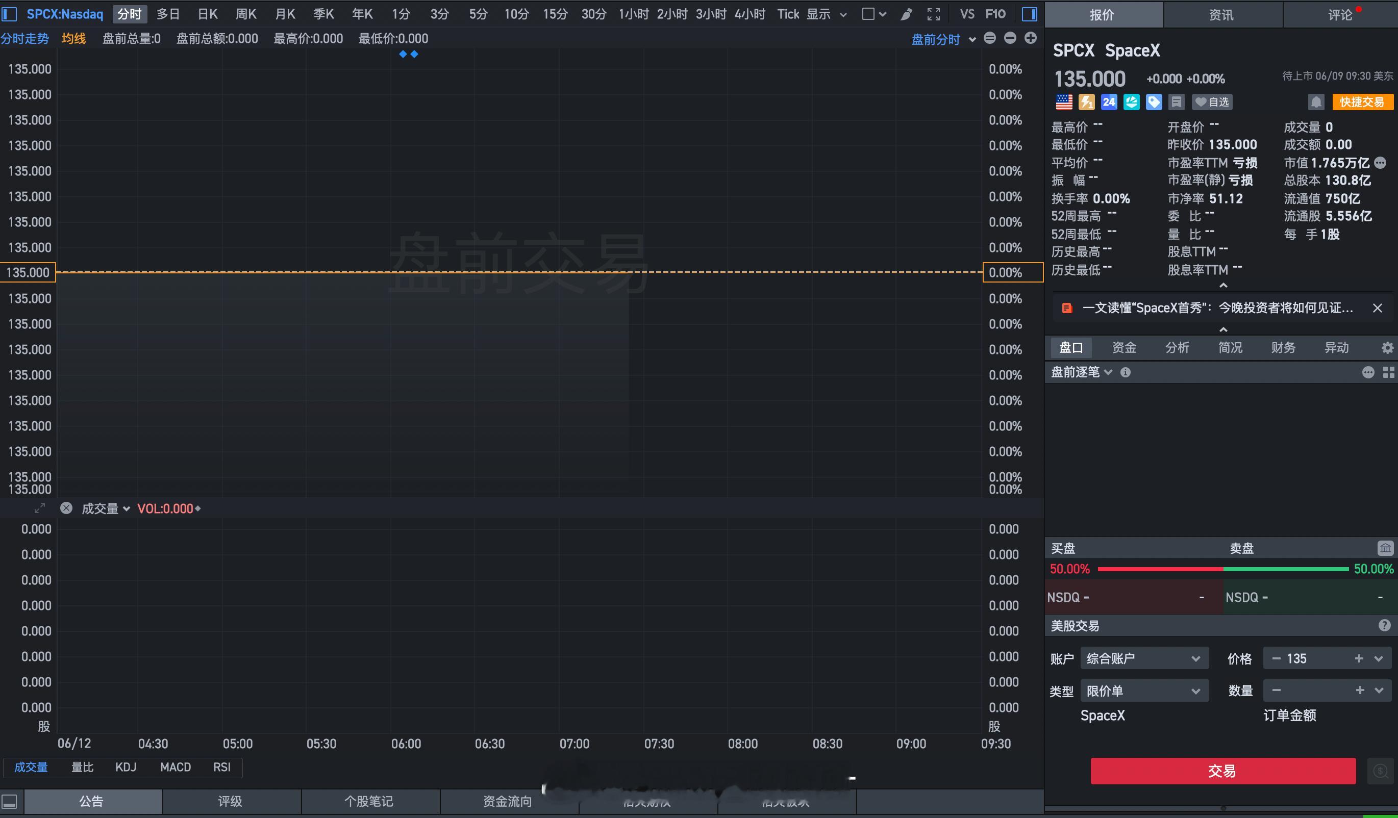The image size is (1398, 818).
Task: Click the US flag market icon
Action: (1064, 102)
